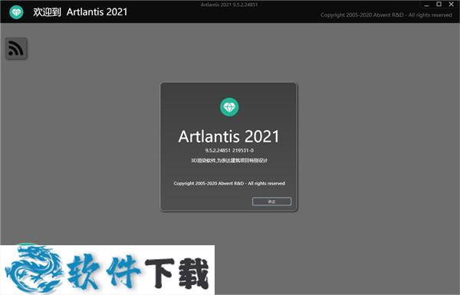Click the copyright text in the top-right header

pyautogui.click(x=386, y=15)
